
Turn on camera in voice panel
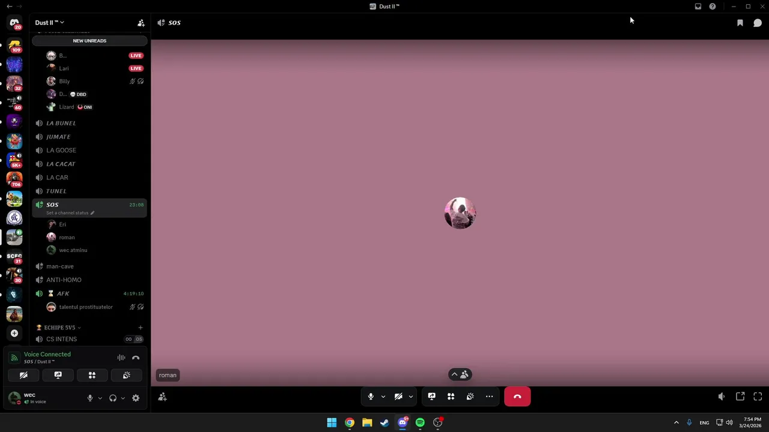click(x=23, y=375)
